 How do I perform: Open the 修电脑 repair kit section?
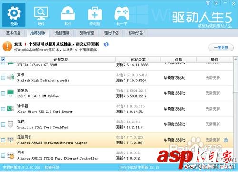click(x=95, y=16)
